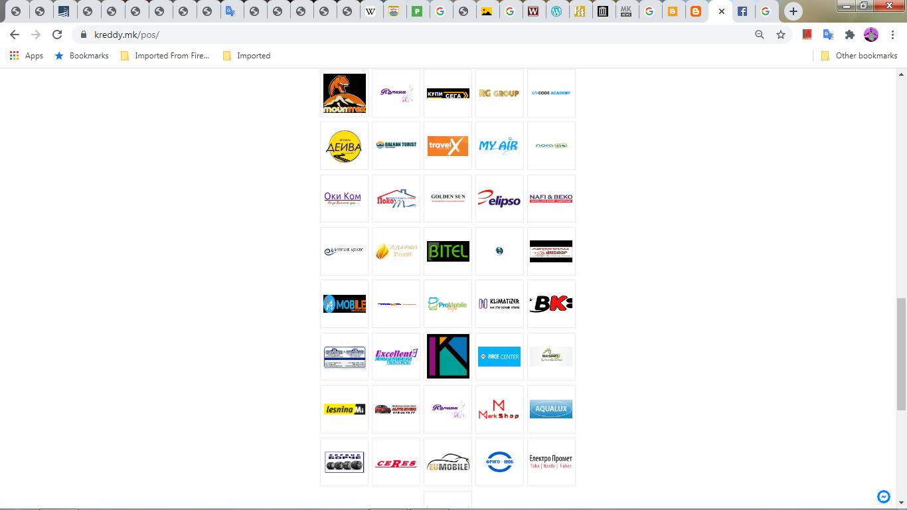Click the orange travelX logo
This screenshot has width=907, height=510.
448,145
